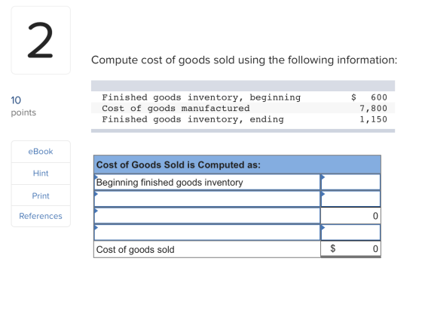Click the amount field for Beginning finished goods inventory
Screen dimensions: 422x320
[x=350, y=182]
